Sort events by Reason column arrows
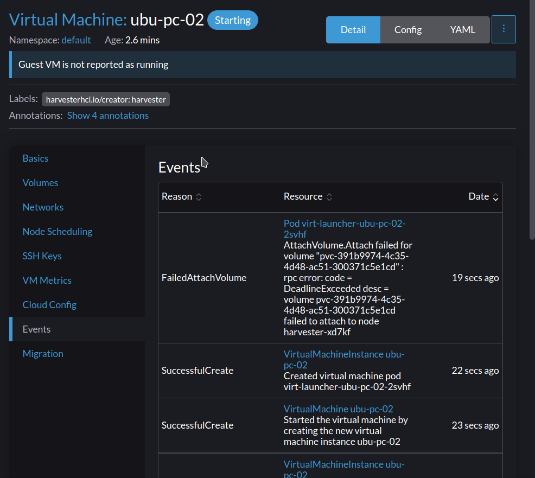 click(199, 197)
